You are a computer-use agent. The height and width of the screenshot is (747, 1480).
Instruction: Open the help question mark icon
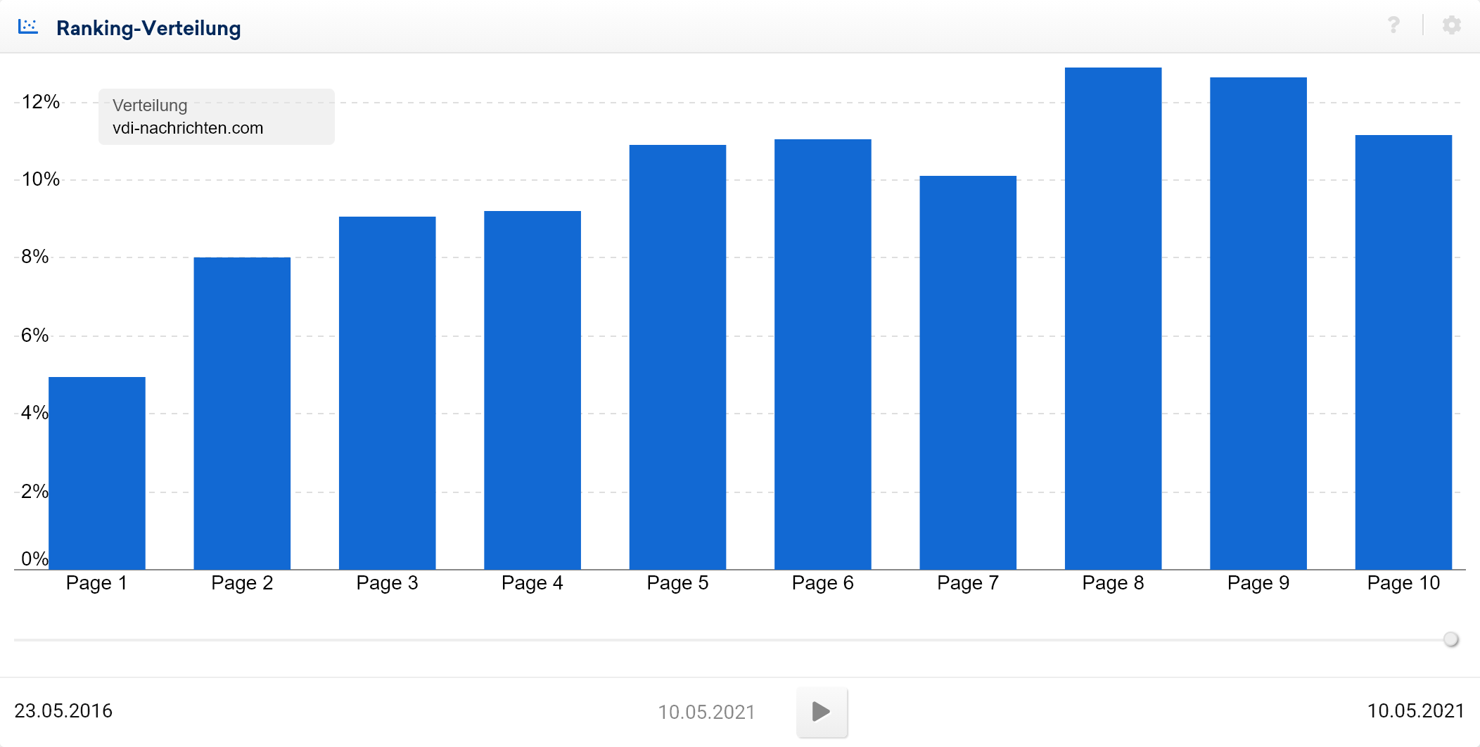tap(1393, 25)
